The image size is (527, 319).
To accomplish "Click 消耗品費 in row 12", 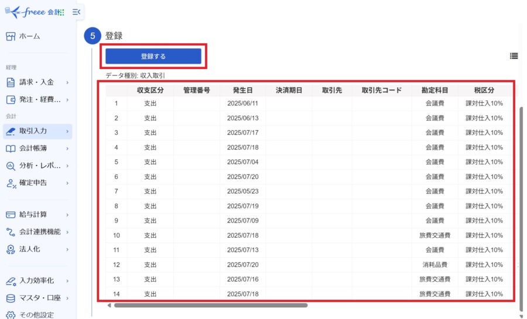I will tap(435, 265).
